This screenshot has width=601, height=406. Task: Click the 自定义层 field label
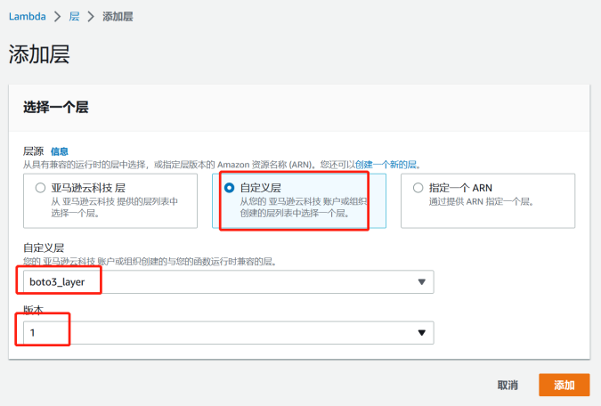click(x=44, y=248)
